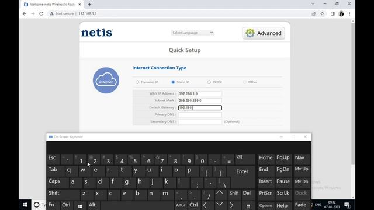Tap the Fade key
This screenshot has width=374, height=210.
(x=302, y=206)
